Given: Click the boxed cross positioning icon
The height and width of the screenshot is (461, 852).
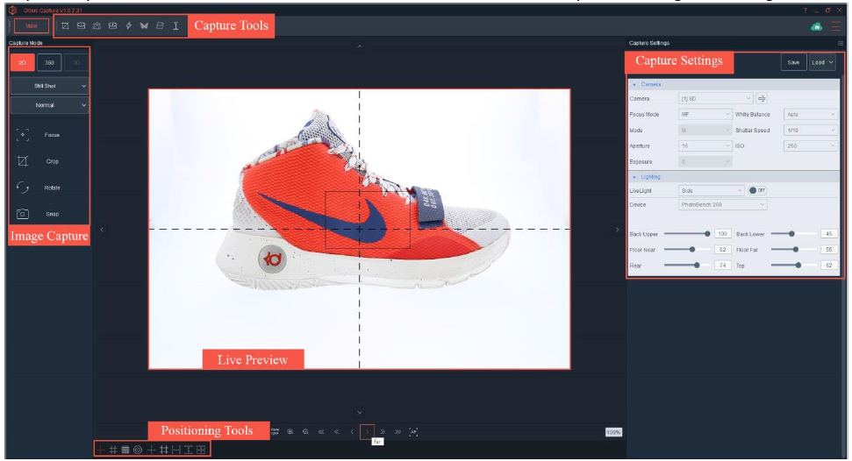Looking at the screenshot, I should [201, 450].
